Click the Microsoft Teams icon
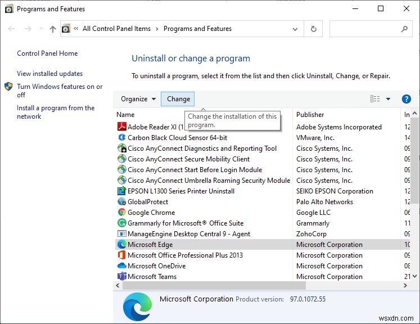Viewport: 420px width, 324px height. (x=122, y=276)
